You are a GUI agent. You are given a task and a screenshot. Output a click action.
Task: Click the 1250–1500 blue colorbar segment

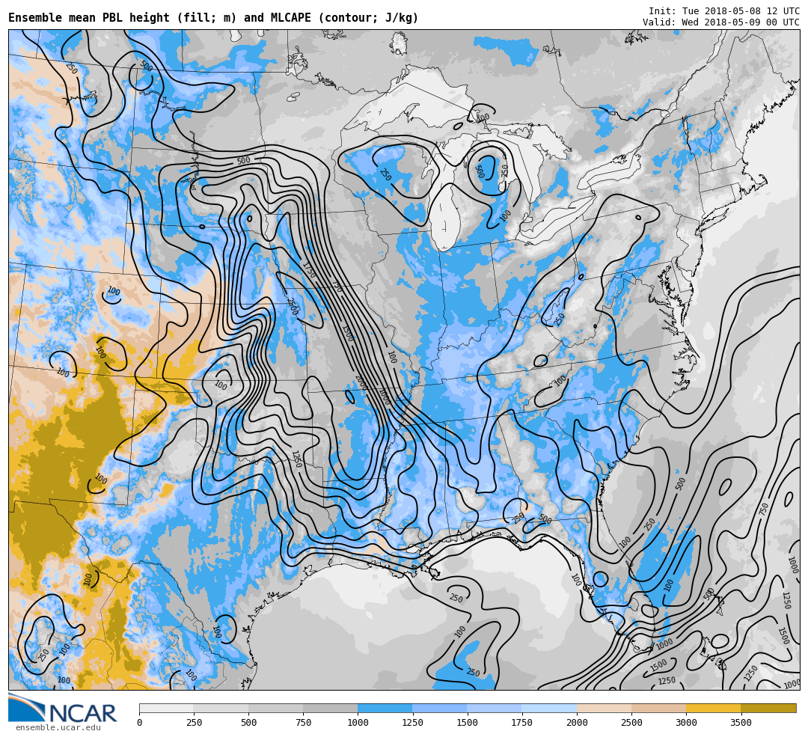tap(440, 709)
